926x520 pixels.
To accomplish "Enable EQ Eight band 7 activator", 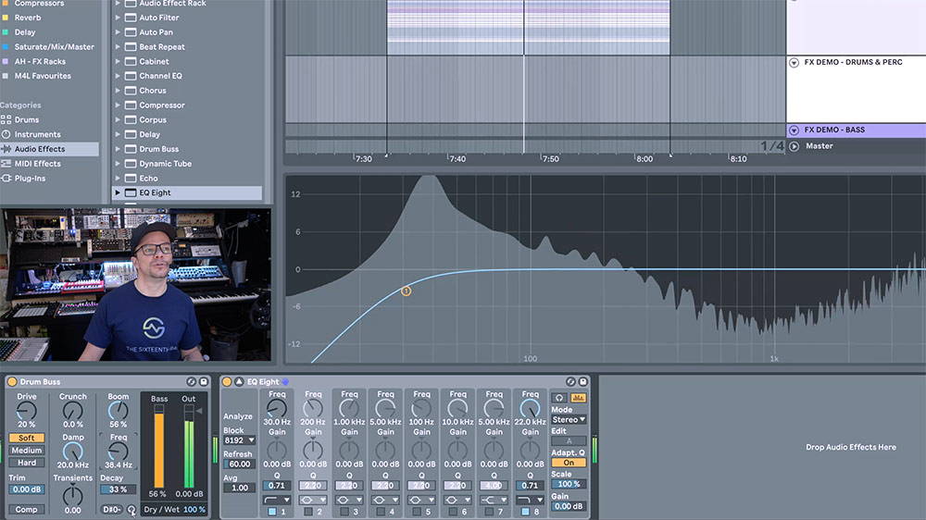I will click(x=489, y=512).
